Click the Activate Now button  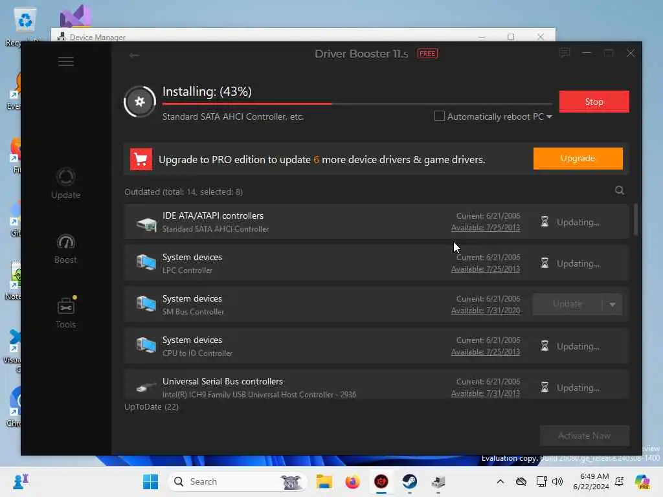pos(584,436)
